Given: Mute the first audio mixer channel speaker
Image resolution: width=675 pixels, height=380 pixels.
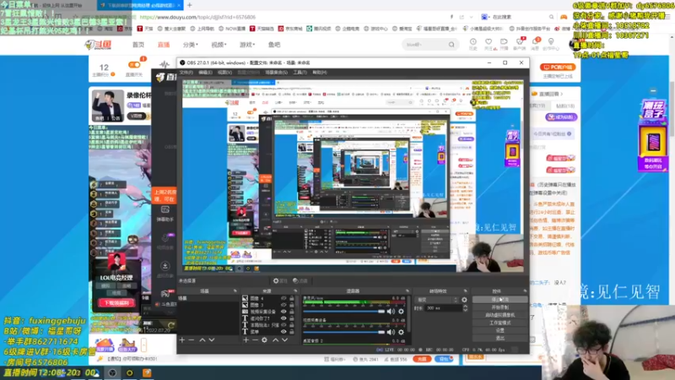Looking at the screenshot, I should (391, 311).
